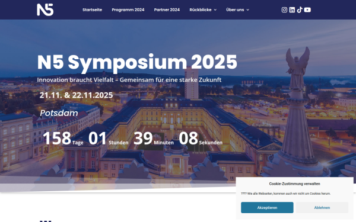Screen dimensions: 356x222
Task: Open the LinkedIn icon link
Action: point(292,9)
